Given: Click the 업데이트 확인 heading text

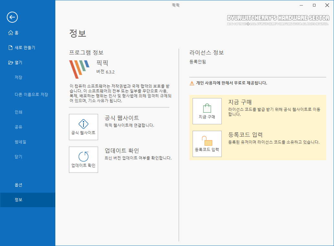Looking at the screenshot, I should click(x=122, y=151).
